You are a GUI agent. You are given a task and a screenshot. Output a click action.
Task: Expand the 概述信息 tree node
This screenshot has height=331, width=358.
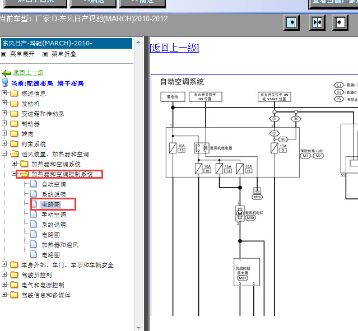coord(4,93)
